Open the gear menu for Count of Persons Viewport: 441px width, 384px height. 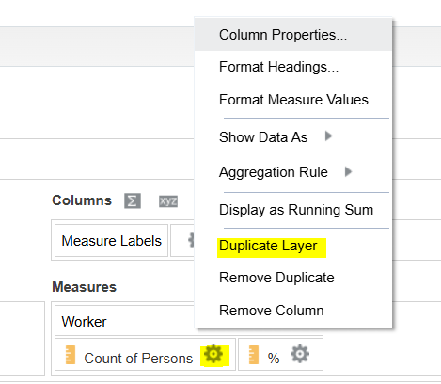point(213,354)
